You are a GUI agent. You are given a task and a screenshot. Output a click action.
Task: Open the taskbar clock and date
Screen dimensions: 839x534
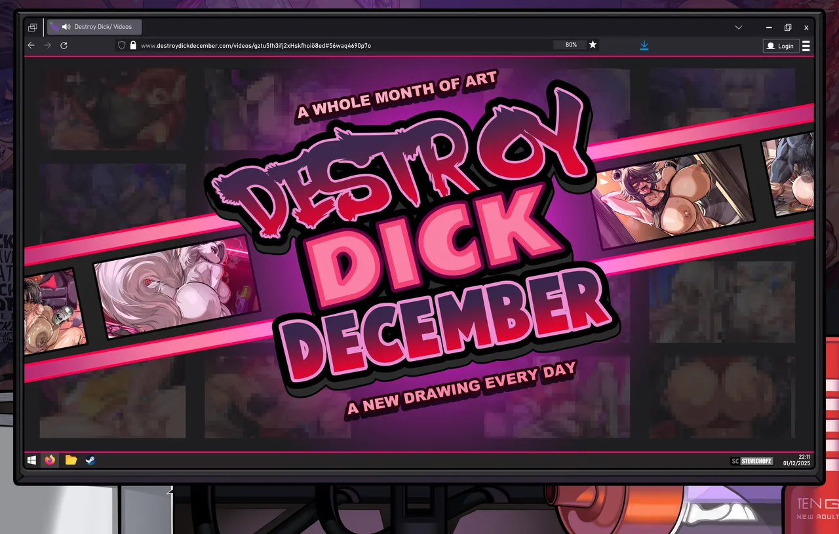pos(796,460)
